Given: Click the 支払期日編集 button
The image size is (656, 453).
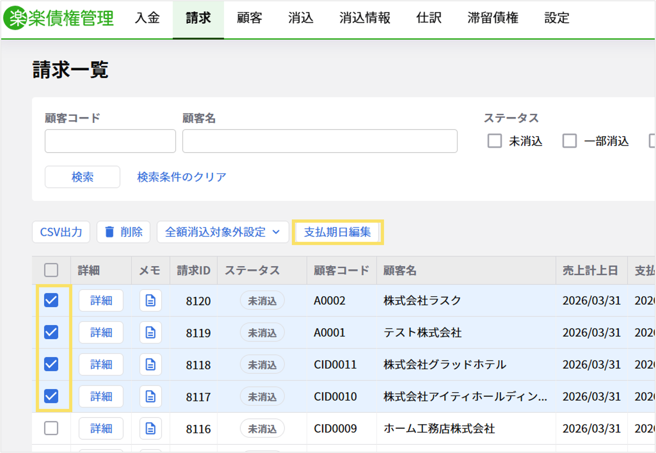Looking at the screenshot, I should pyautogui.click(x=338, y=232).
